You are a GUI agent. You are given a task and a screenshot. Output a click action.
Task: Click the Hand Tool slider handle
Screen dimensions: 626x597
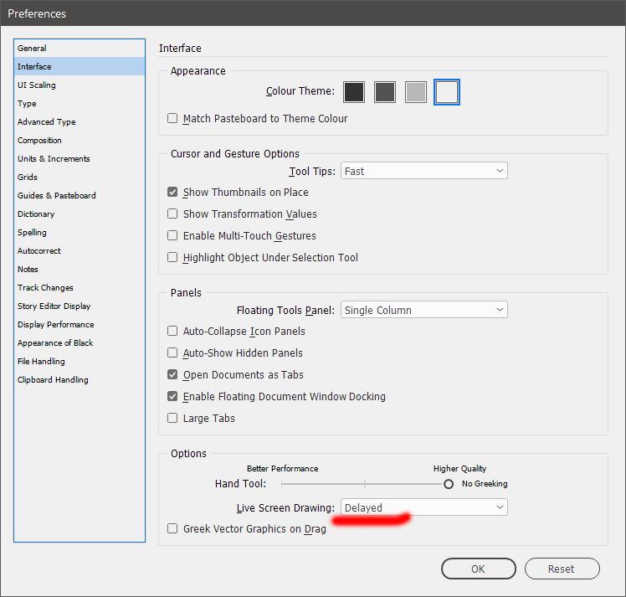click(x=449, y=484)
